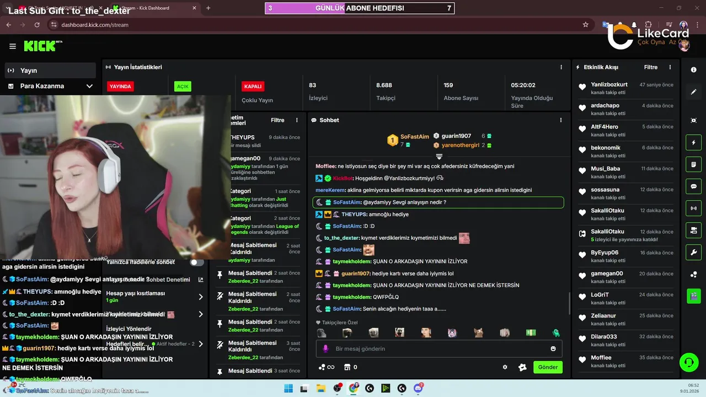Toggle the broadcast signal icon in right sidebar
706x397 pixels.
coord(694,208)
